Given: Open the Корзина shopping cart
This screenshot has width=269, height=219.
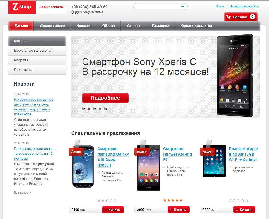Looking at the screenshot, I should click(241, 17).
